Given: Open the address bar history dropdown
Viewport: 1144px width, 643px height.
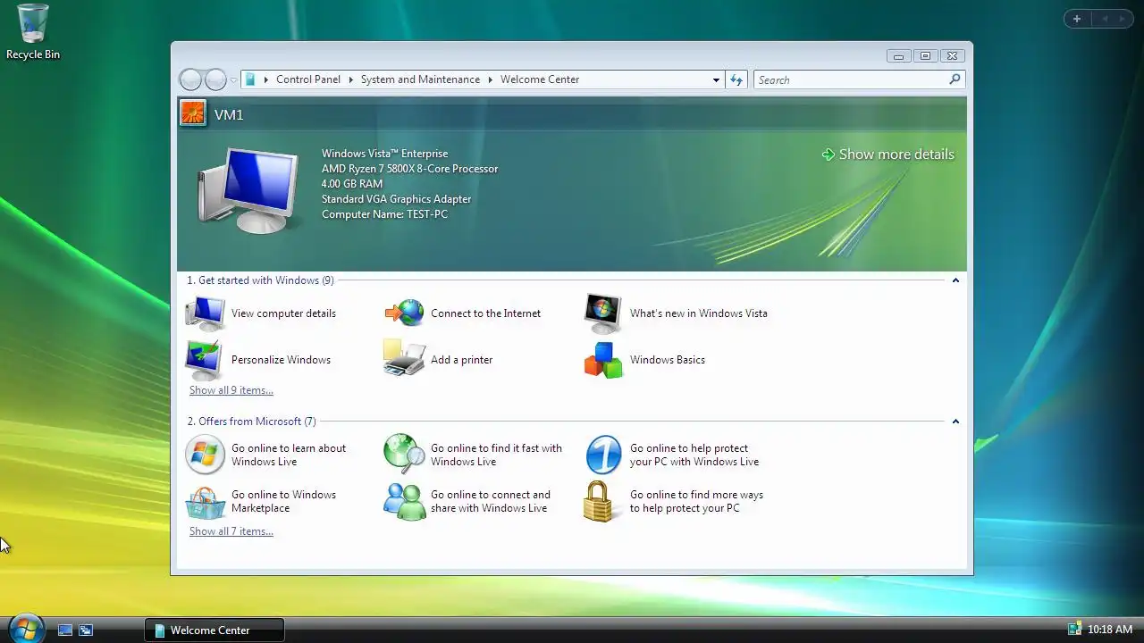Looking at the screenshot, I should (x=716, y=79).
